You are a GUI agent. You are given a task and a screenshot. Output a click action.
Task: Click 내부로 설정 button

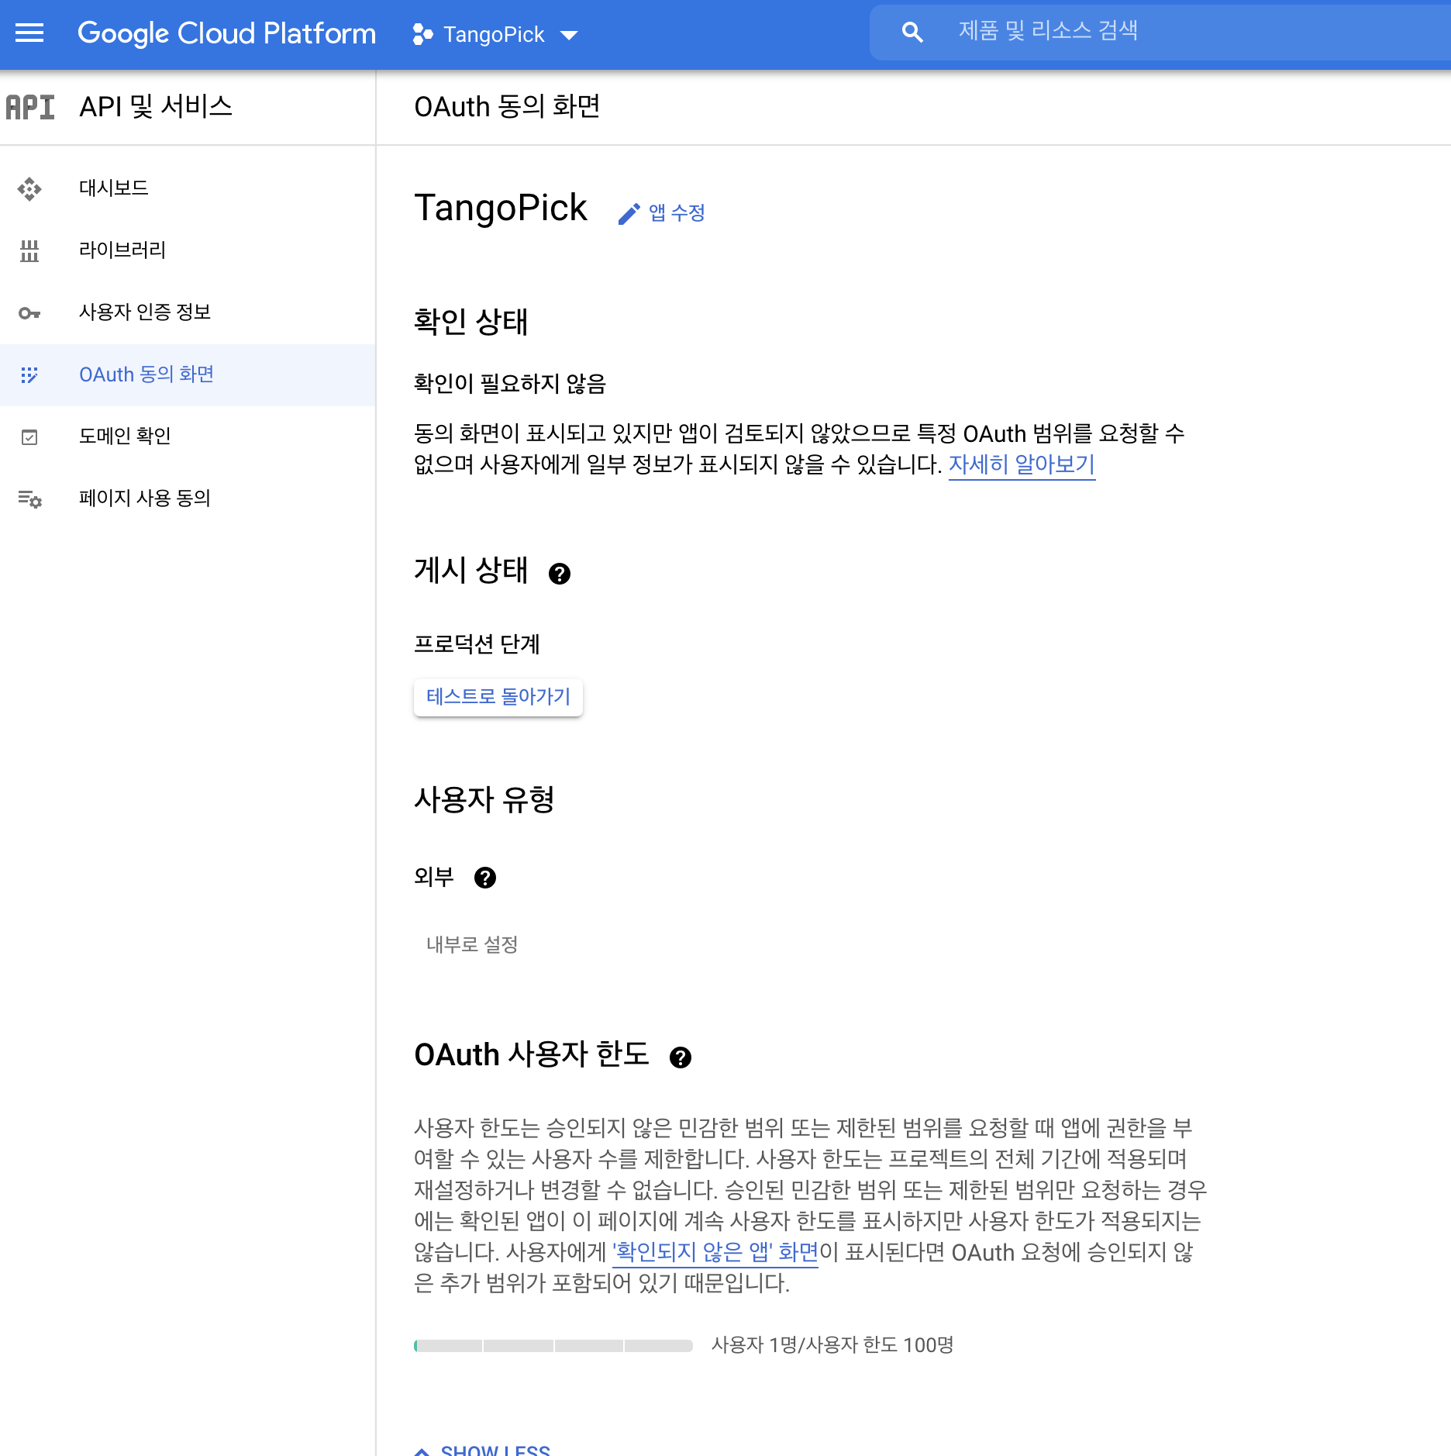click(x=472, y=944)
